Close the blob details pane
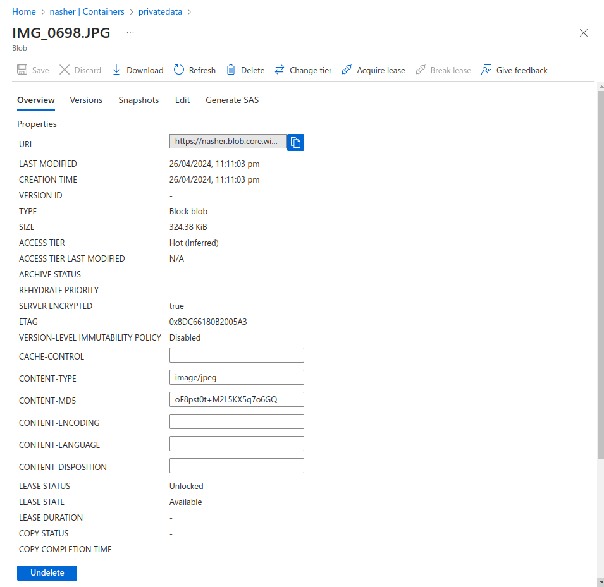Screen dimensions: 604x587 point(584,33)
